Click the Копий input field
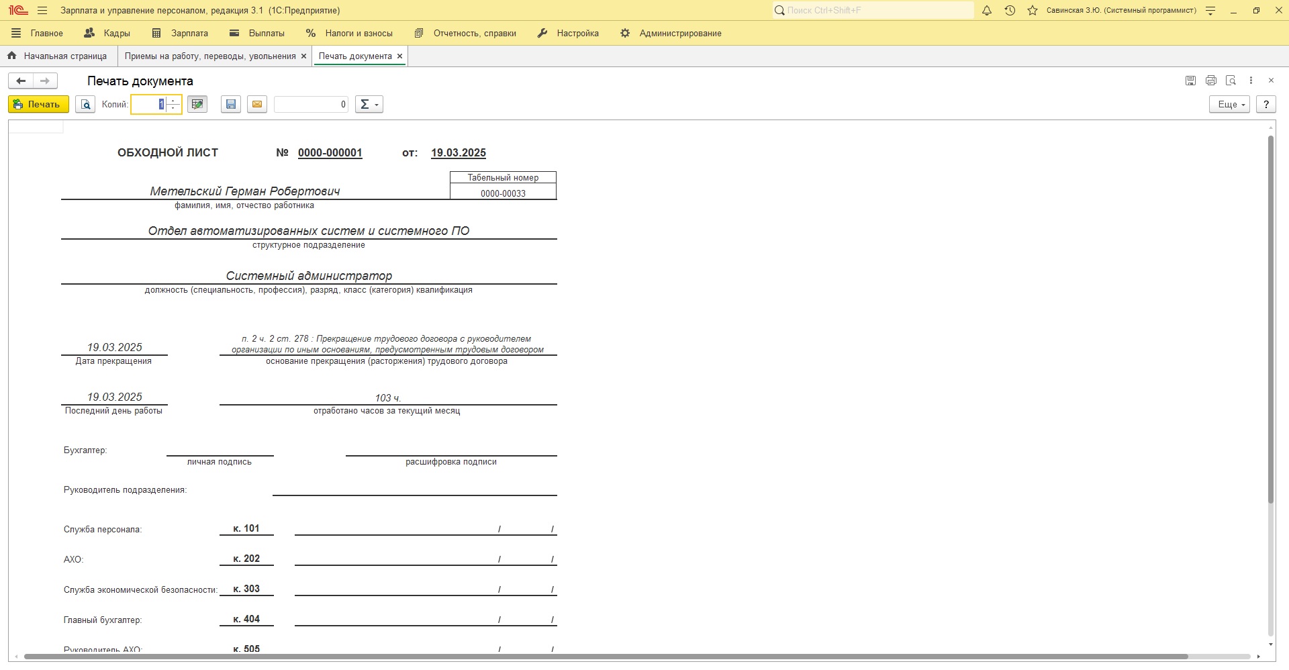 (x=148, y=104)
